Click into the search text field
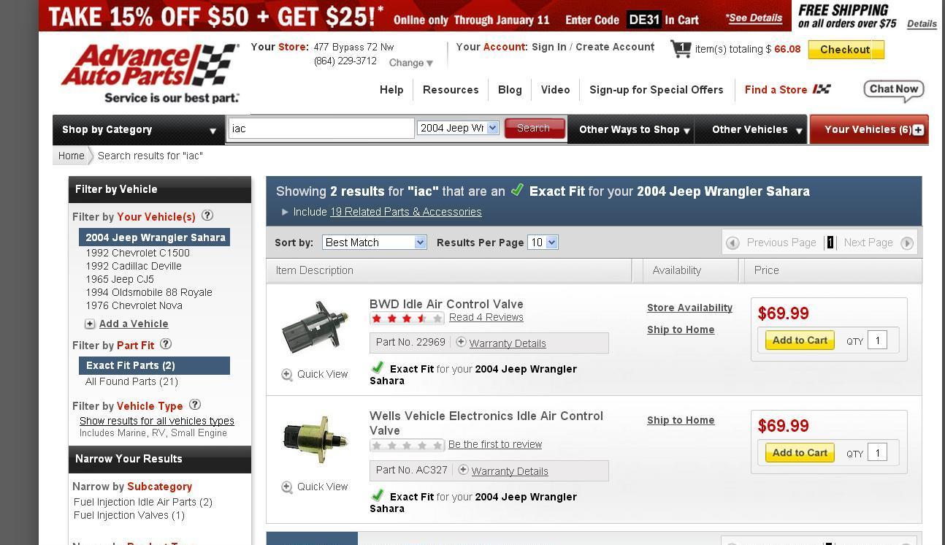The height and width of the screenshot is (545, 945). (321, 129)
